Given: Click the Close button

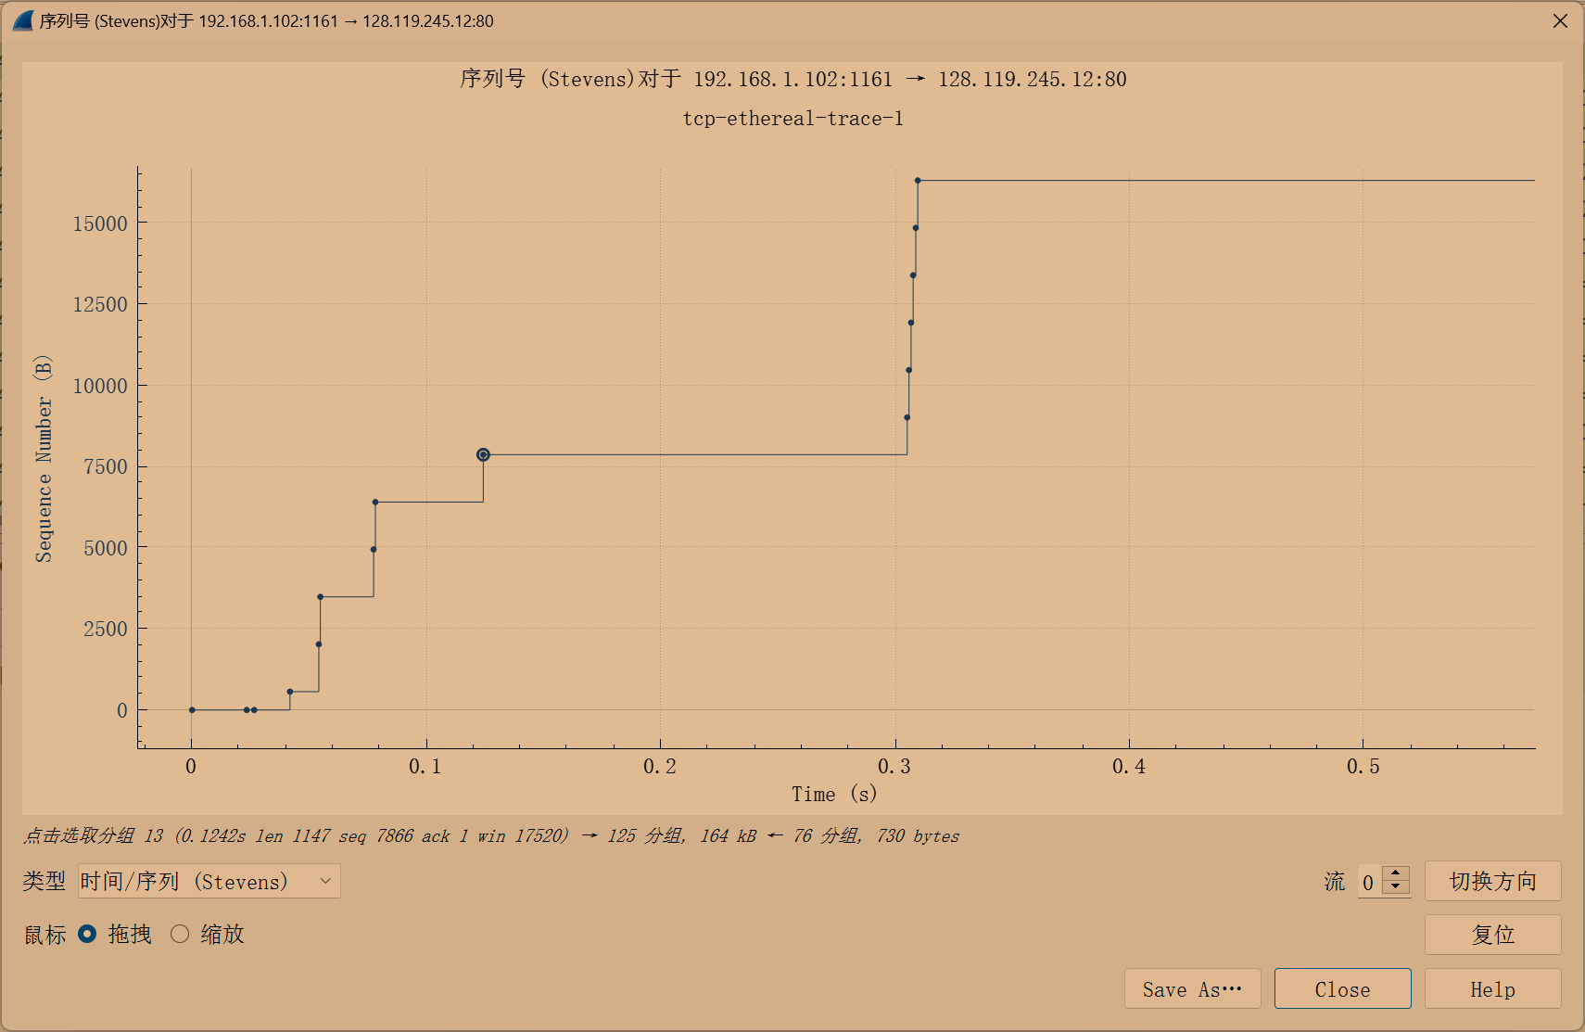Looking at the screenshot, I should [x=1343, y=988].
